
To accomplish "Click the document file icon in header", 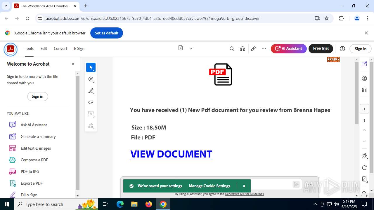I will pyautogui.click(x=181, y=48).
